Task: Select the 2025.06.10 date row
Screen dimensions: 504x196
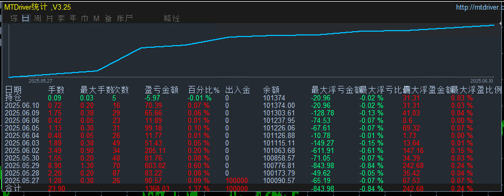Action: click(22, 105)
